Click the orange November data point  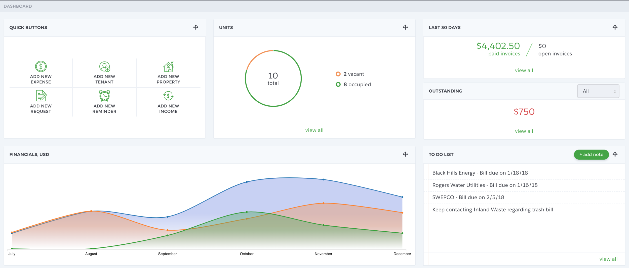(324, 203)
